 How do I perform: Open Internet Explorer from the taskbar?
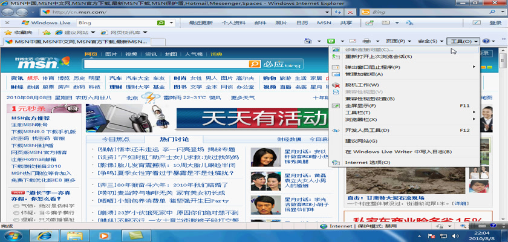point(44,235)
